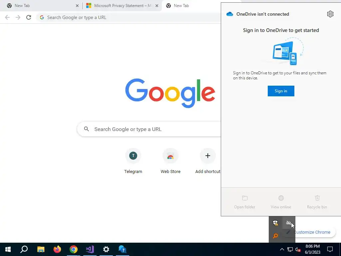Collapse hidden tray icons chevron
The height and width of the screenshot is (256, 341).
282,249
